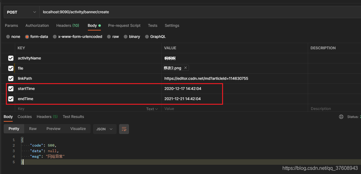The image size is (361, 174).
Task: Toggle the wrap lines icon
Action: coord(124,129)
